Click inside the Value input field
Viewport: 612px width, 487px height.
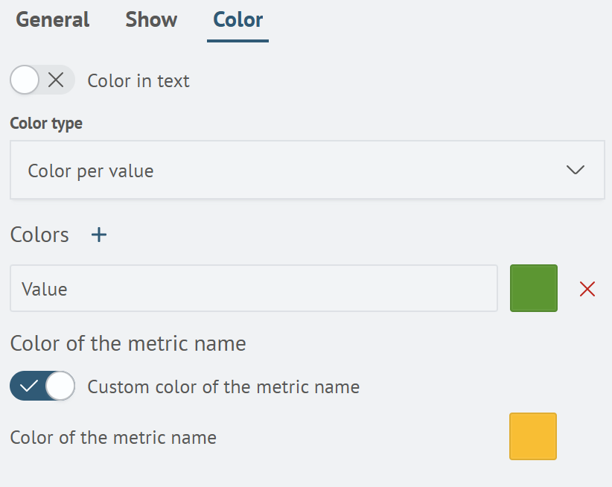pyautogui.click(x=253, y=288)
